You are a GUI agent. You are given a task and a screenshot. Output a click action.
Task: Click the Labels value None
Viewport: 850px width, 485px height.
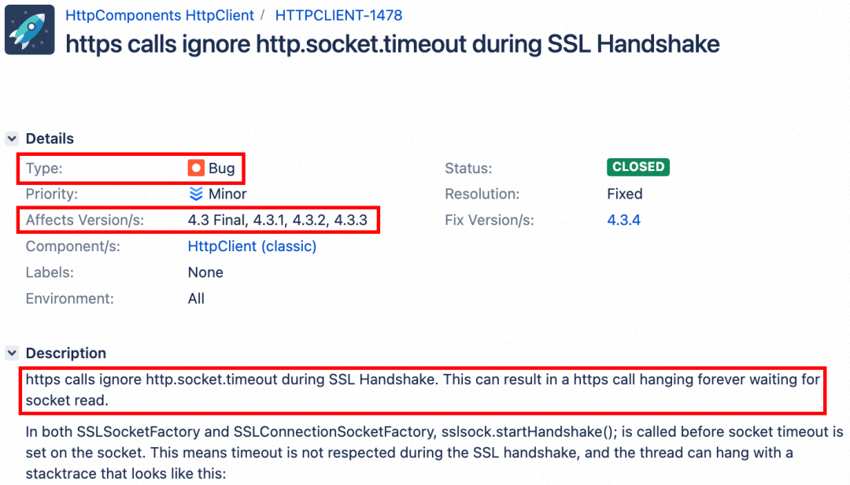[205, 272]
